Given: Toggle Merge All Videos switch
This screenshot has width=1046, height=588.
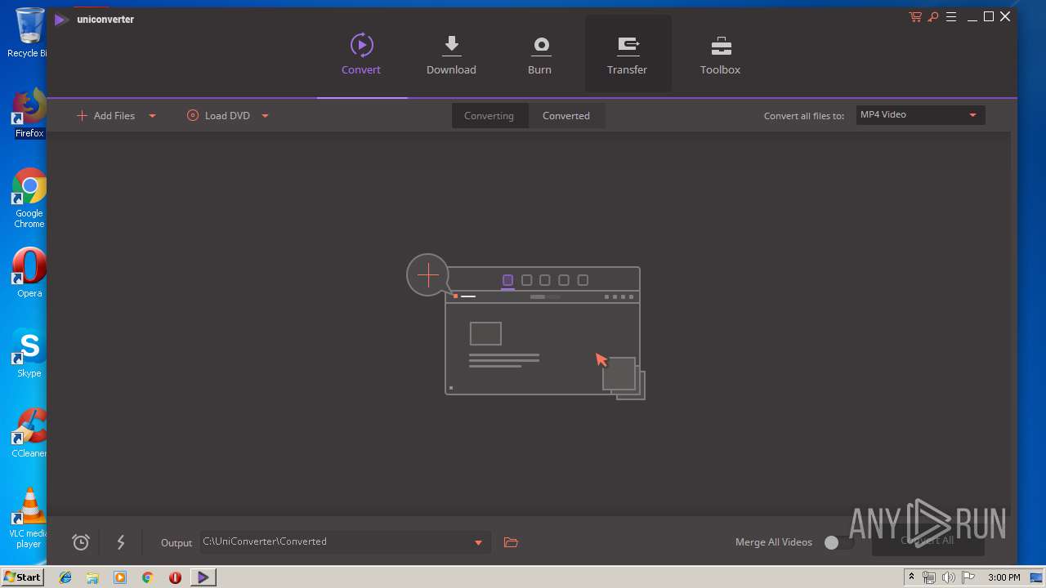Looking at the screenshot, I should click(838, 542).
